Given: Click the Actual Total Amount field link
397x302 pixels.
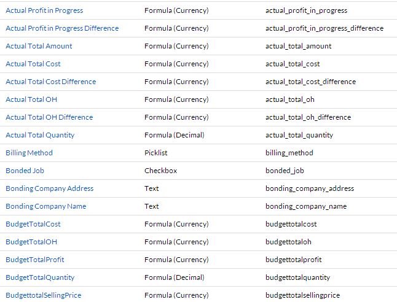Looking at the screenshot, I should [39, 46].
